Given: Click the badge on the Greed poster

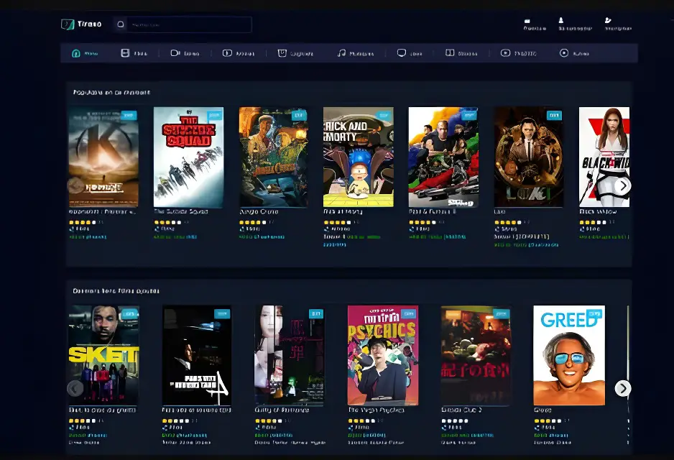Looking at the screenshot, I should tap(595, 314).
